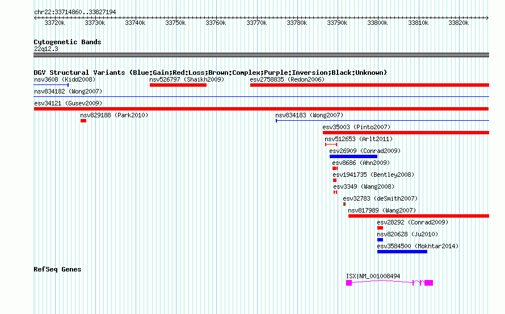Viewport: 505px width, 314px height.
Task: Click the esv3584500 (Mokhtar2014) blue bar
Action: (402, 252)
